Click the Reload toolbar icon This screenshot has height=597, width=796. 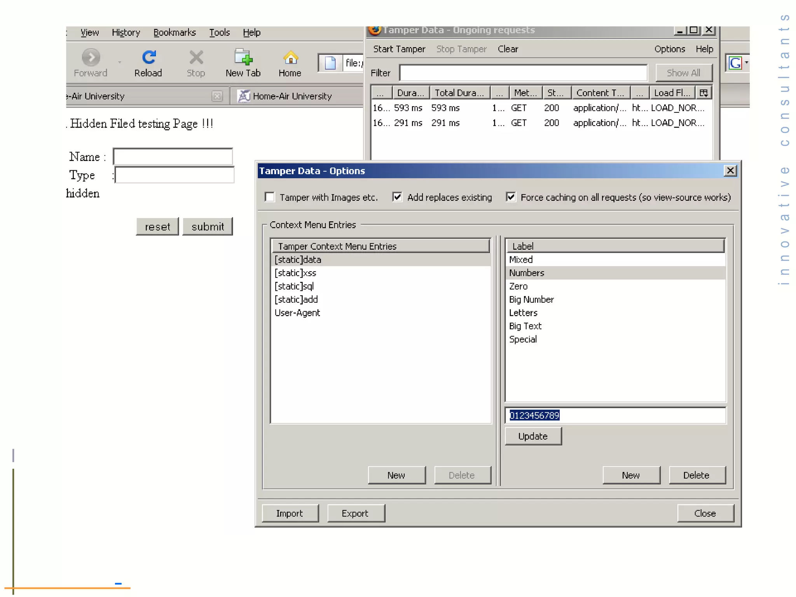(x=148, y=58)
